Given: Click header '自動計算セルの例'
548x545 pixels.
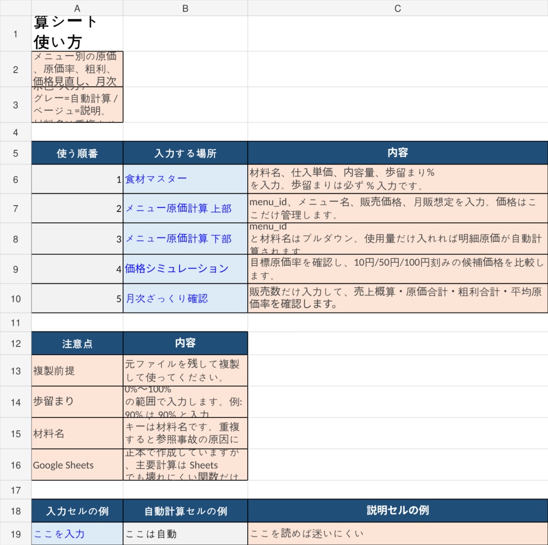Looking at the screenshot, I should click(185, 511).
